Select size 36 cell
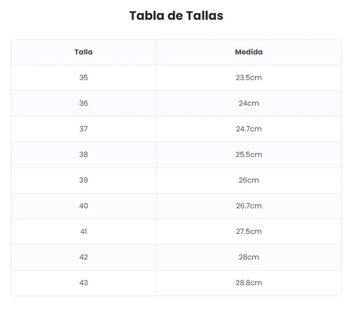Viewport: 354px width, 310px height. [x=83, y=103]
